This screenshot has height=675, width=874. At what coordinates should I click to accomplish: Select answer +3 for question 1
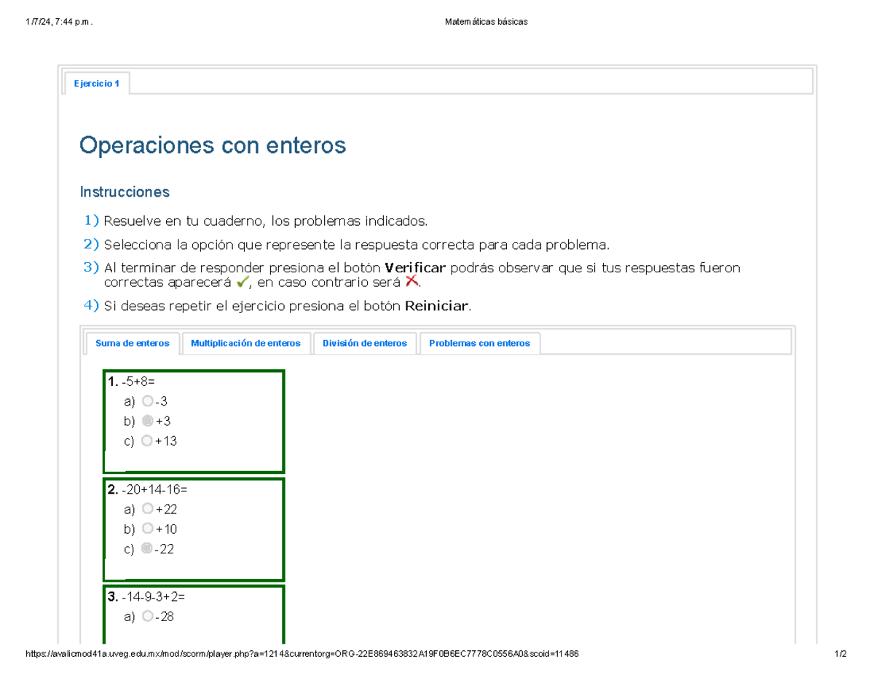tap(148, 421)
